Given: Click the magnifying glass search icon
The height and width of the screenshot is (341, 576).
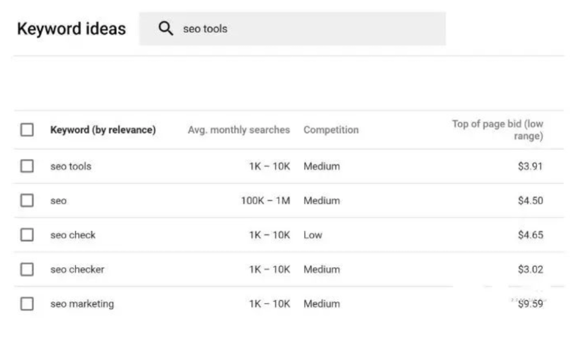Looking at the screenshot, I should 166,29.
